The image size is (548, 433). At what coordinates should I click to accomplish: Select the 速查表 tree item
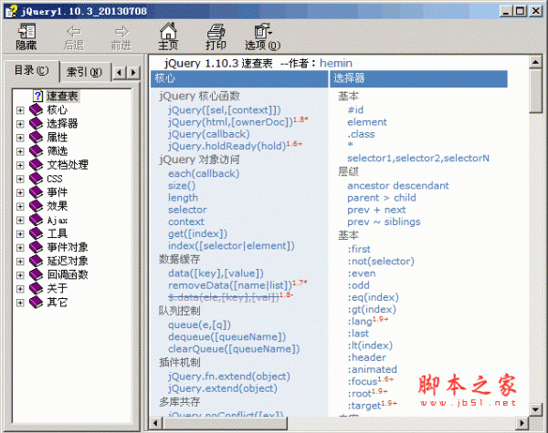(x=62, y=96)
